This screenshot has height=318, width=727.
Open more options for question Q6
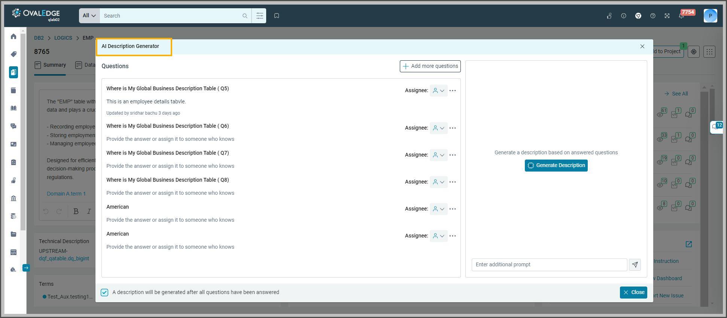click(453, 128)
